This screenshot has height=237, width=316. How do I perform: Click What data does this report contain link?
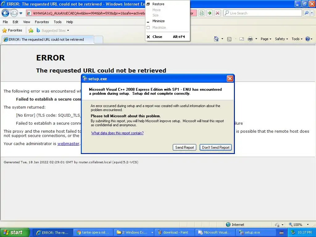[117, 133]
